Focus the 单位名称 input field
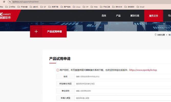This screenshot has height=102, width=171. 123,91
